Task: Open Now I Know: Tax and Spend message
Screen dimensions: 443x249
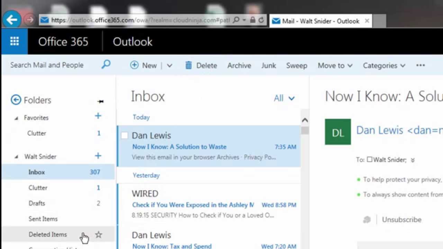Action: pyautogui.click(x=209, y=238)
